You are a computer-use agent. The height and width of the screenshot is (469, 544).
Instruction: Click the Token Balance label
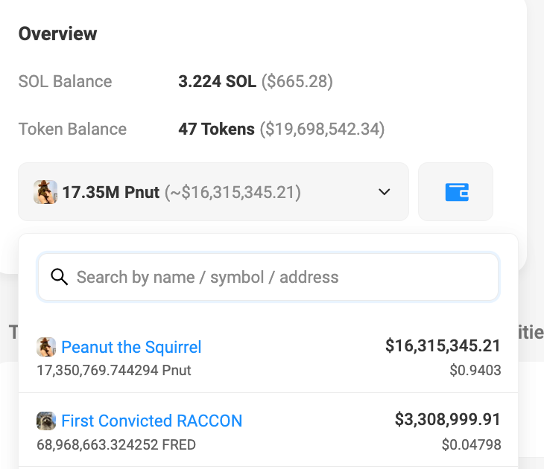pyautogui.click(x=72, y=129)
